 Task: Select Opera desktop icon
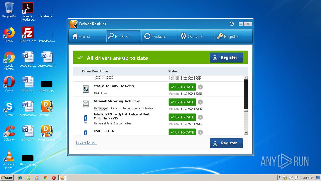click(9, 84)
